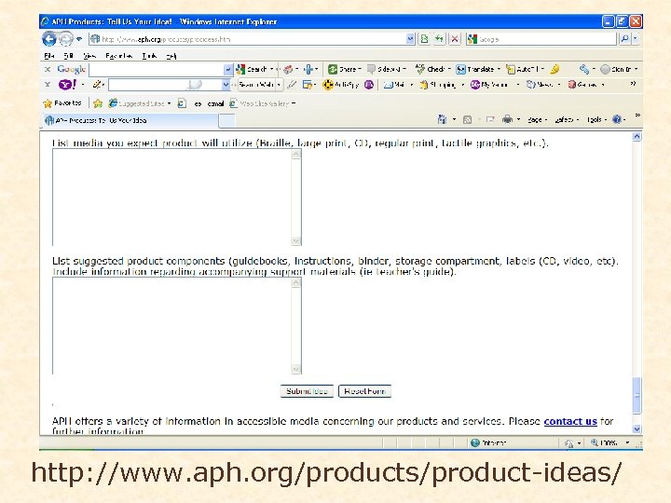
Task: Click the spell Check button
Action: [432, 69]
